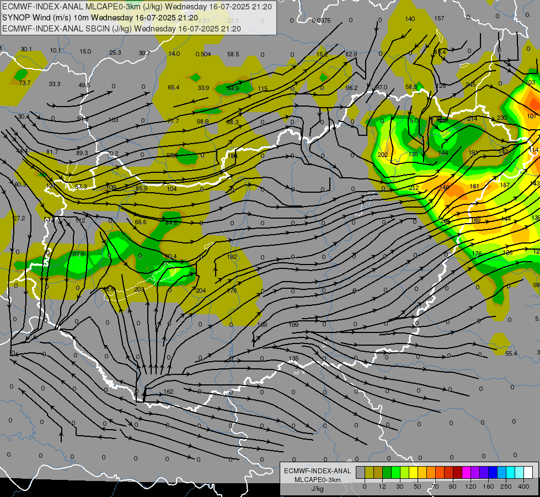Select the SYNOP Wind 10m title line
540x497 pixels.
(100, 18)
